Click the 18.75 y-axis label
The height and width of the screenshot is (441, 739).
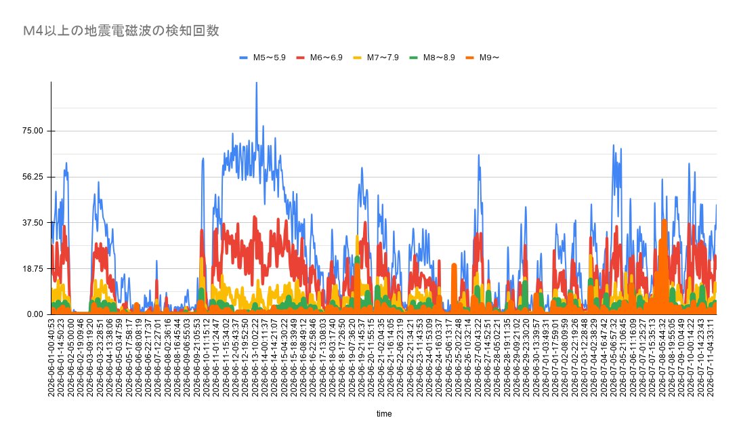coord(33,268)
